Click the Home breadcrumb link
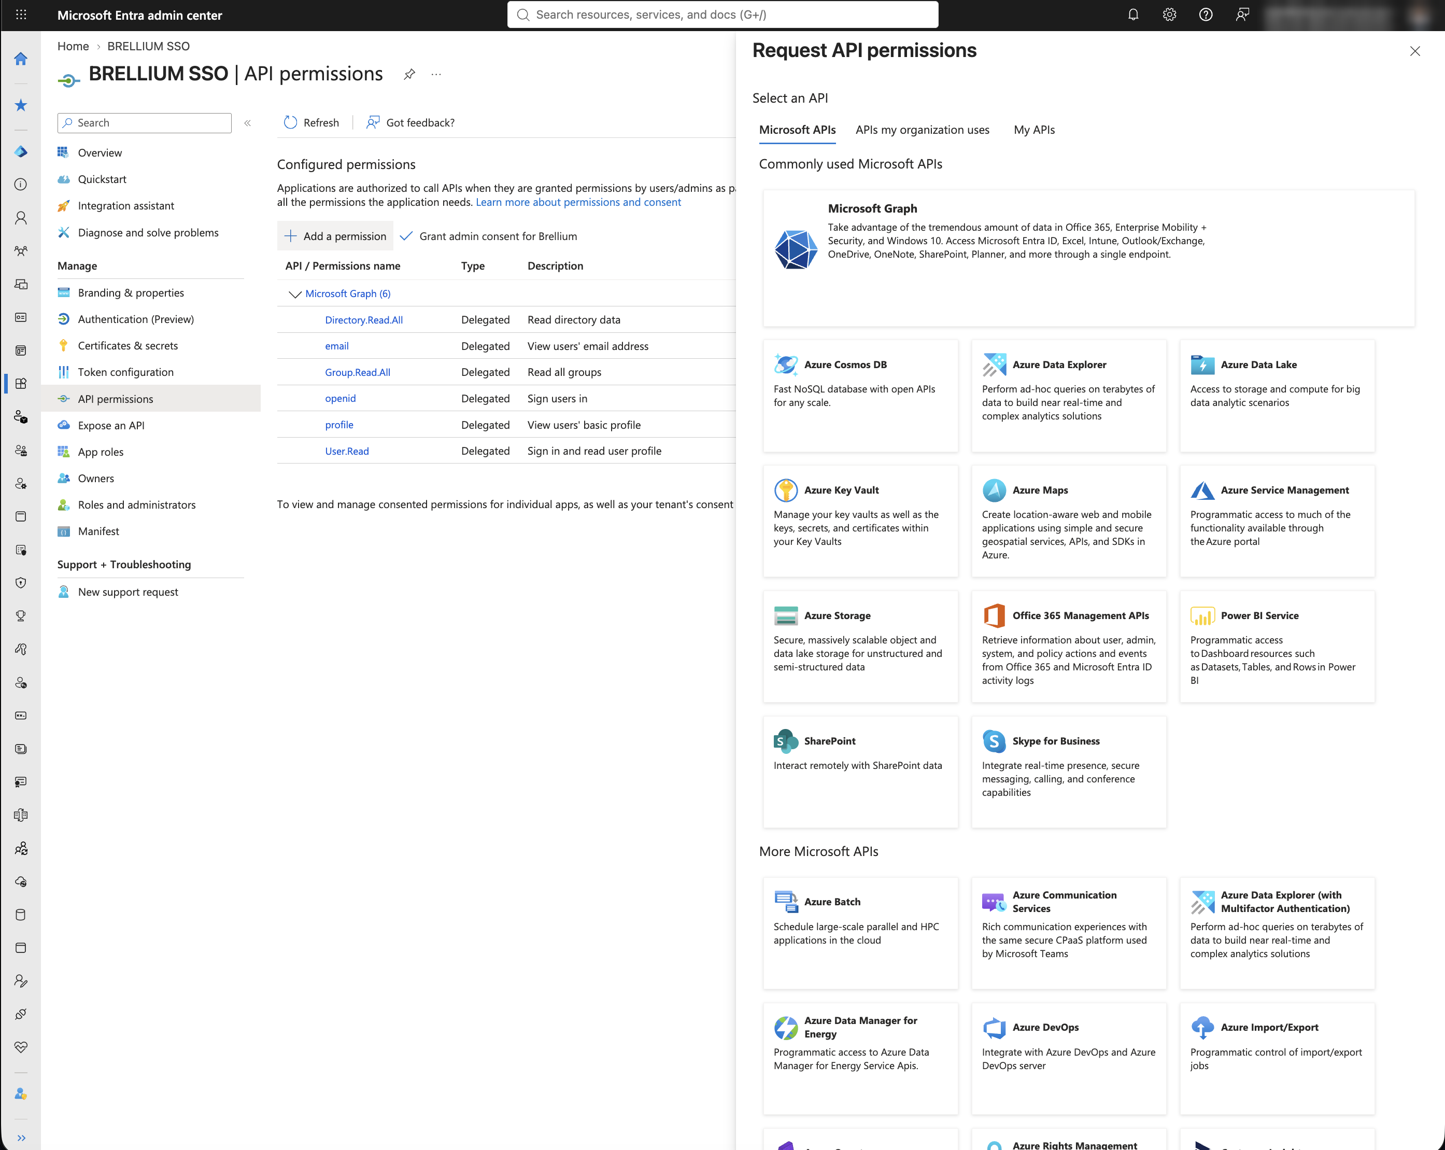 [x=73, y=46]
